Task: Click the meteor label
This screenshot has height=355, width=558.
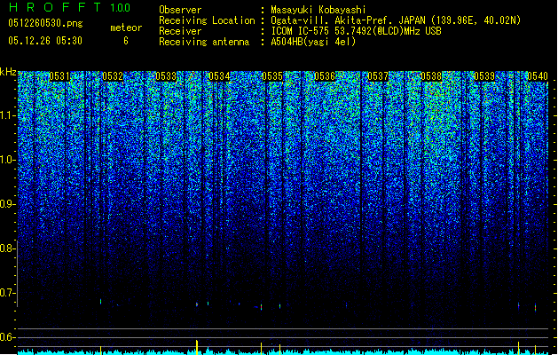Action: [126, 28]
